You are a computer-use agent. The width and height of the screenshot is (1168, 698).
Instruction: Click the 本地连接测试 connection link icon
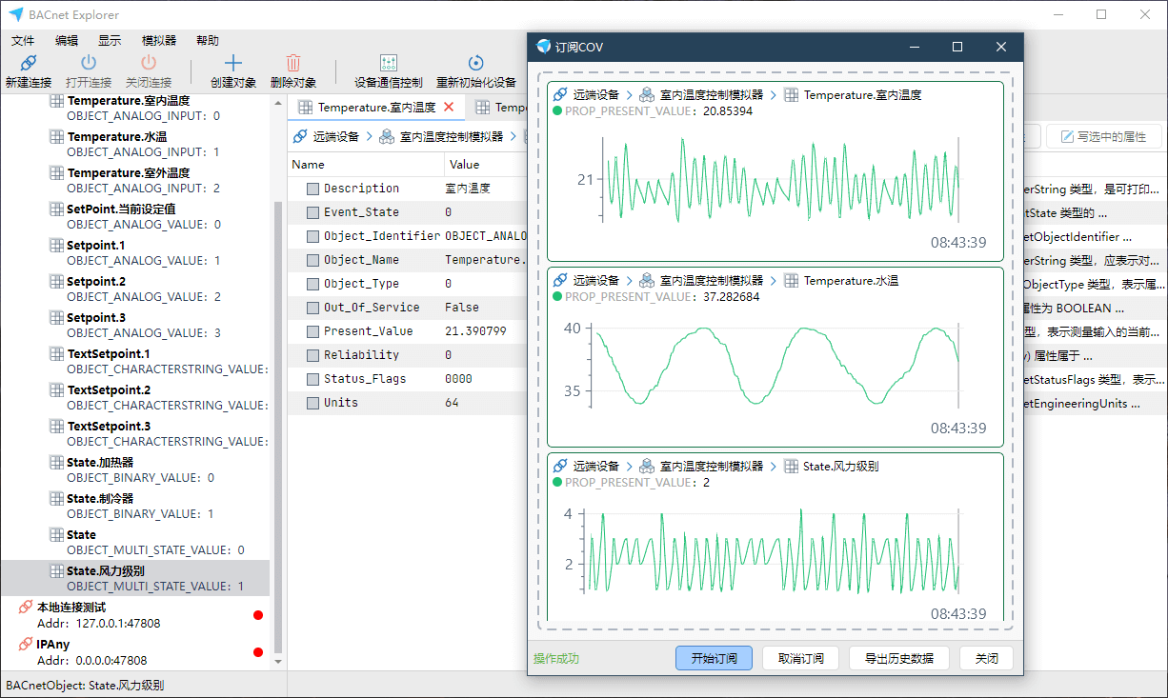[26, 607]
